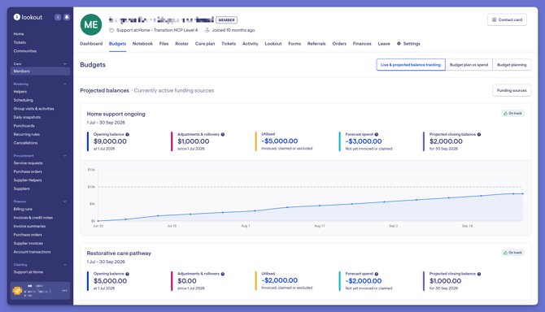Collapse the sidebar with arrow icon

click(x=58, y=17)
